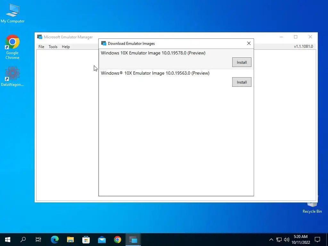Open the Windows Start menu
This screenshot has height=246, width=328.
[x=8, y=240]
